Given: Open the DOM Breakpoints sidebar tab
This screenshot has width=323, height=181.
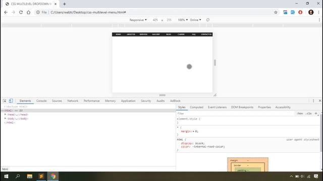Looking at the screenshot, I should coord(242,107).
